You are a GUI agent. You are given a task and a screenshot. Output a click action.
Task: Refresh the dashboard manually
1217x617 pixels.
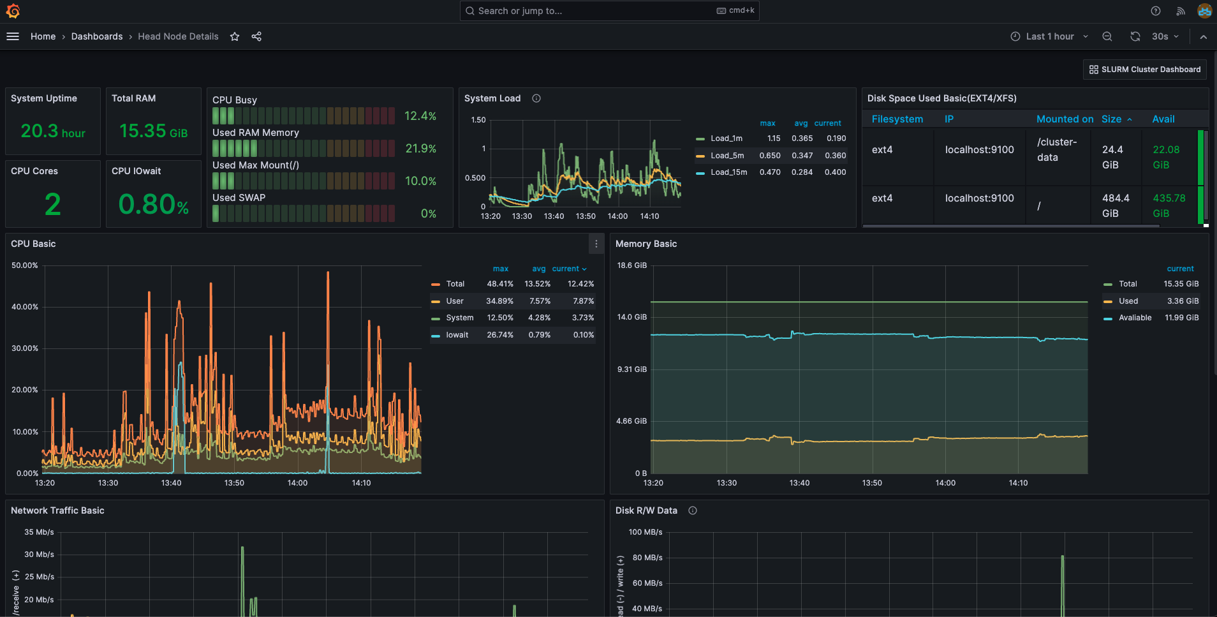coord(1135,36)
